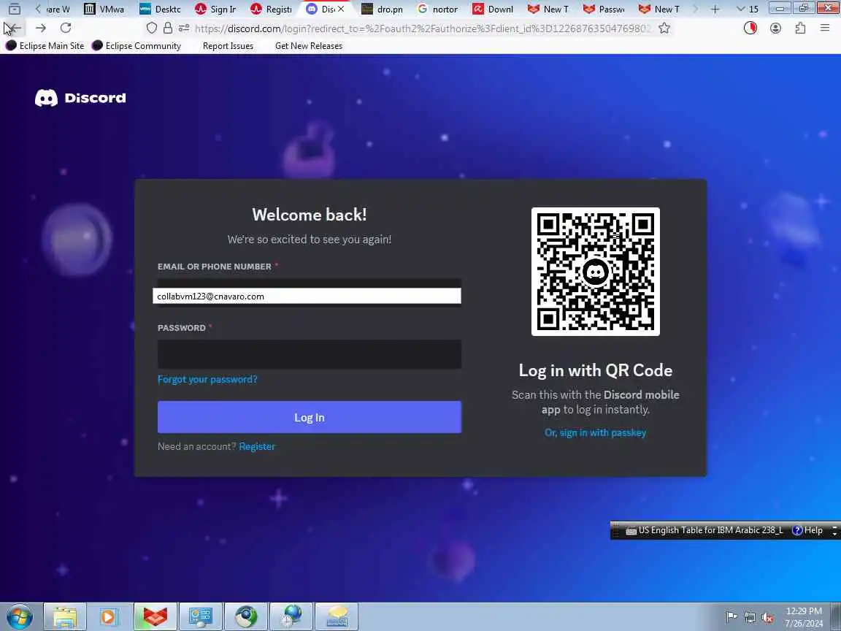Click the Discord QR code

tap(596, 272)
